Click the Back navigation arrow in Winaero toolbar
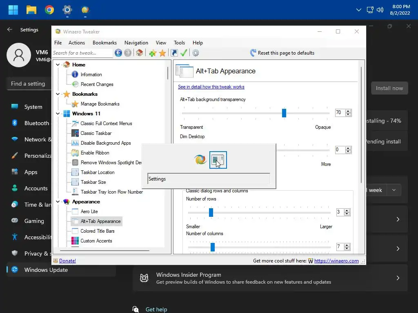This screenshot has height=313, width=418. click(118, 53)
